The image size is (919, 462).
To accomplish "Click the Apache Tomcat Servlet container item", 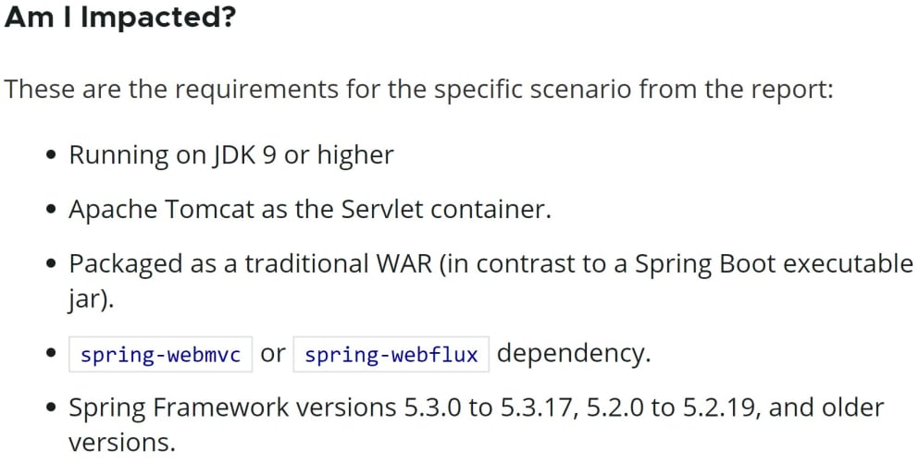I will [310, 209].
